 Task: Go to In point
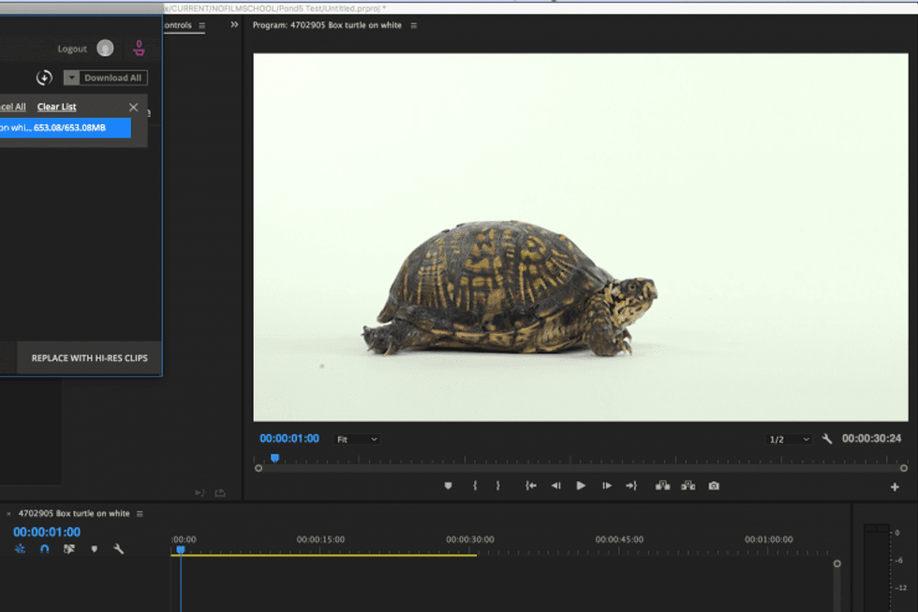coord(530,486)
